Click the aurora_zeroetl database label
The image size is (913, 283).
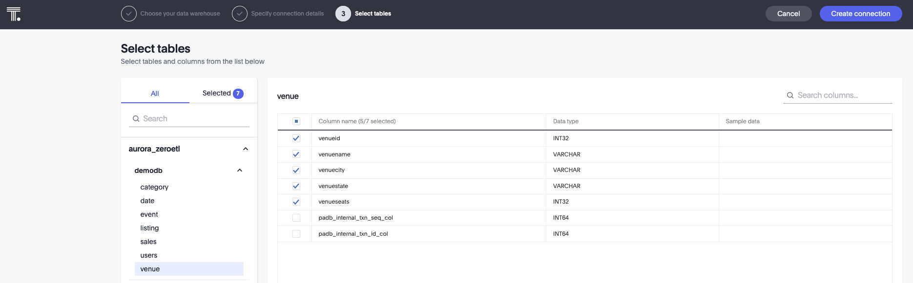tap(154, 149)
